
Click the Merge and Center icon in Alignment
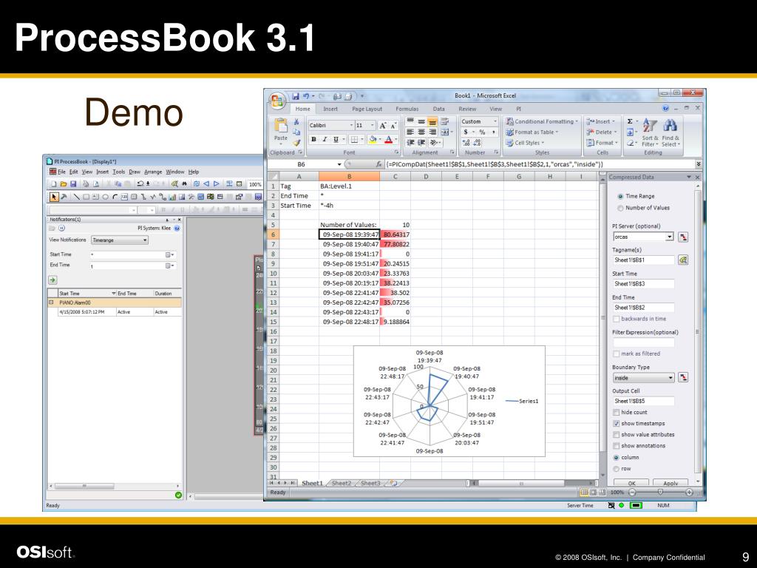(x=444, y=132)
